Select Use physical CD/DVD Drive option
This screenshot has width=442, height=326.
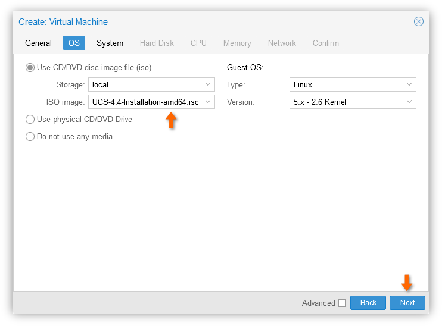(30, 120)
